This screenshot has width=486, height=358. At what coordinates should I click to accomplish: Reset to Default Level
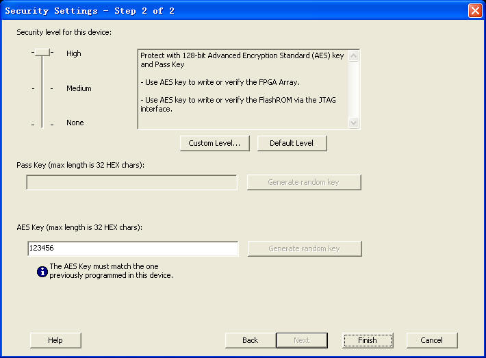(x=292, y=143)
